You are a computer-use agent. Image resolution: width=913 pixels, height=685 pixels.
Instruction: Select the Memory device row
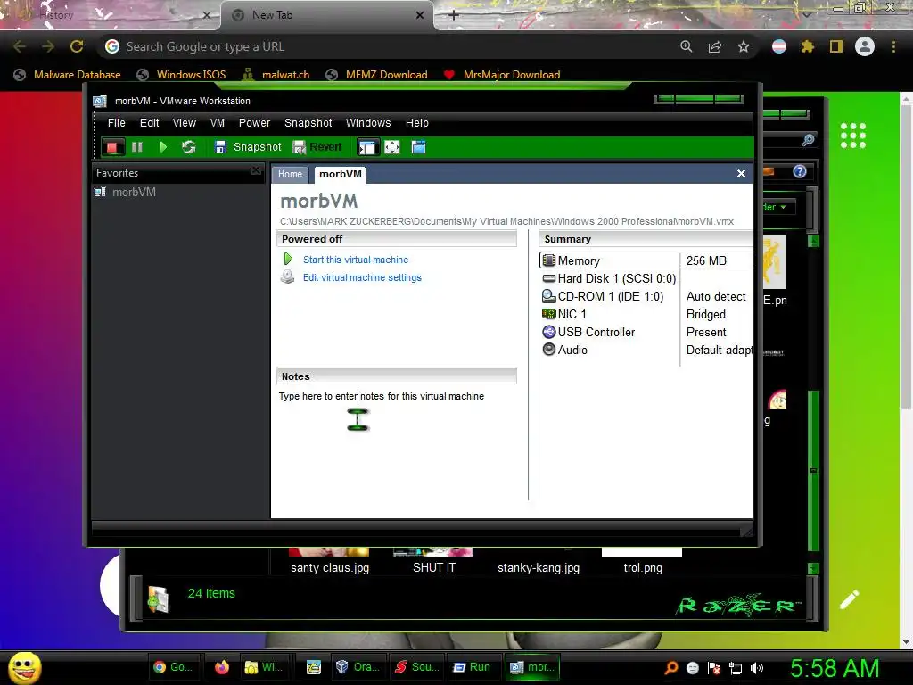click(x=646, y=260)
